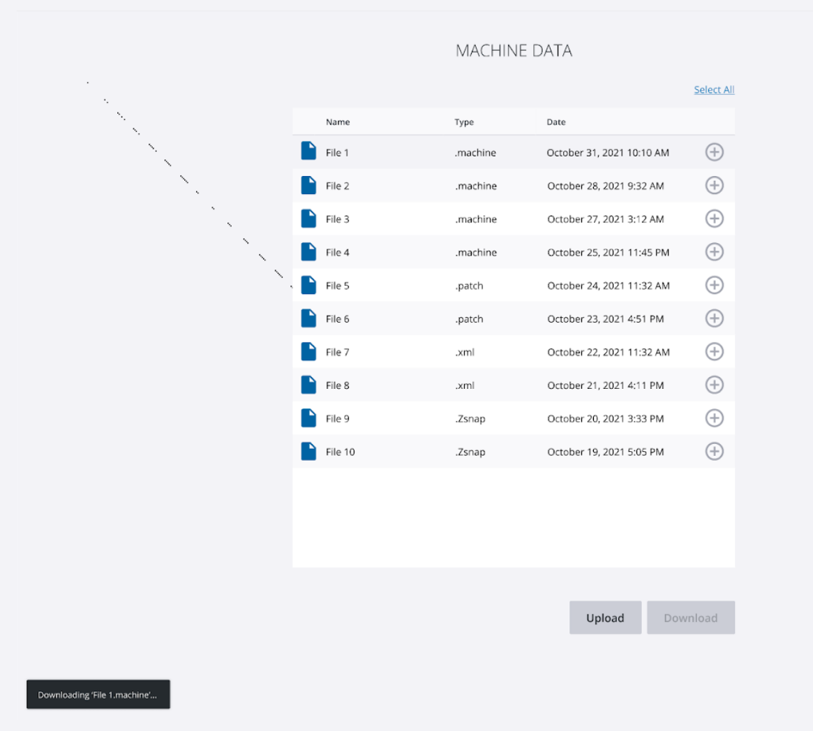Click the blue document icon of File 1

coord(308,150)
